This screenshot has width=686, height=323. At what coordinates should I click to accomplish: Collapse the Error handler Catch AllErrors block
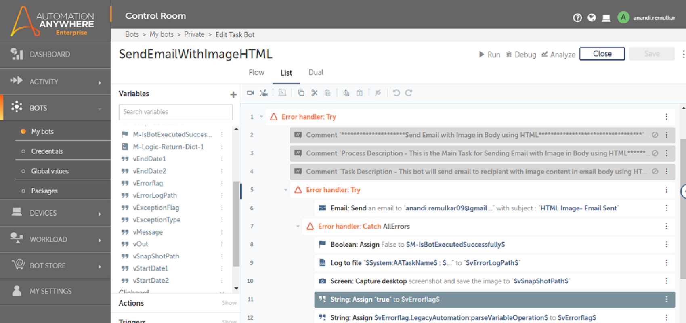coord(298,226)
